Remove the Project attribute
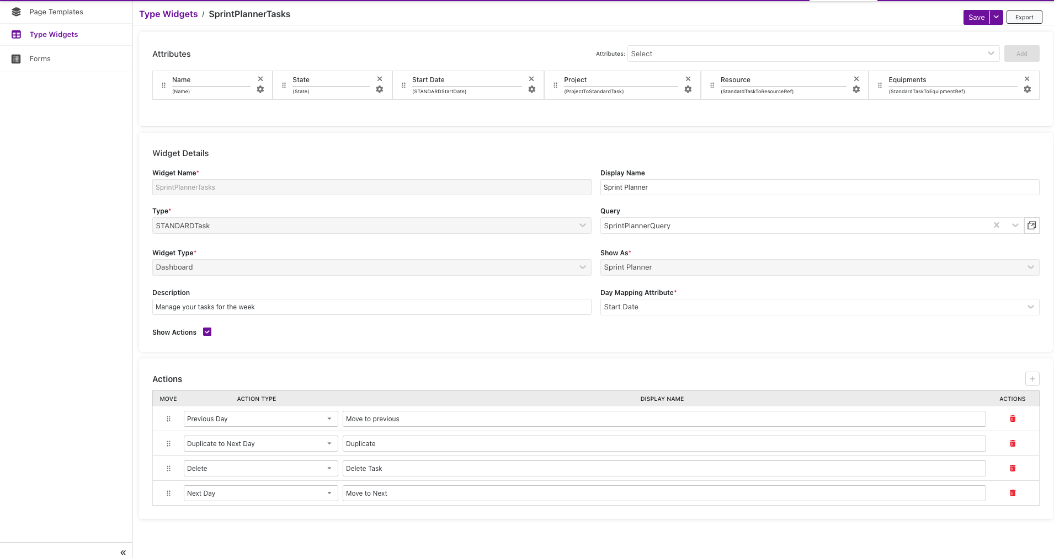 [x=688, y=79]
